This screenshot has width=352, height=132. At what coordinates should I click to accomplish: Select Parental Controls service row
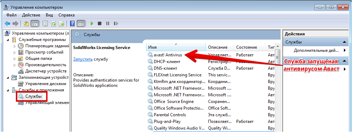click(x=210, y=115)
